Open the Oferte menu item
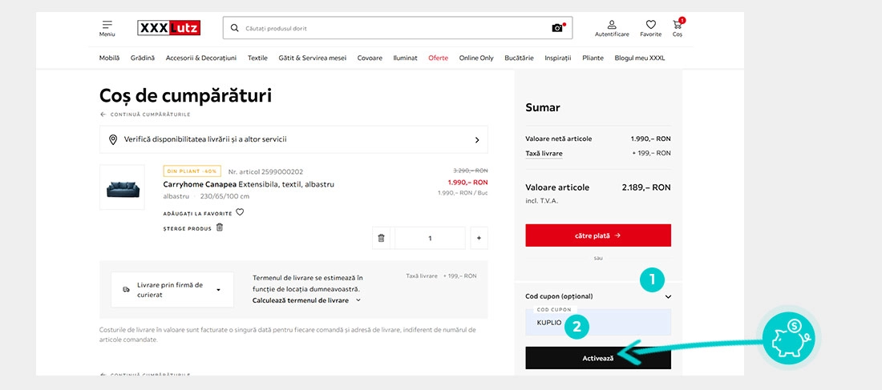The height and width of the screenshot is (390, 882). pos(438,58)
